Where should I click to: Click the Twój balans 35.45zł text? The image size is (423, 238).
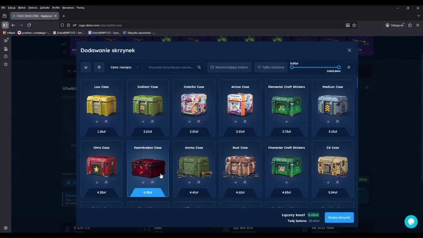tap(303, 221)
